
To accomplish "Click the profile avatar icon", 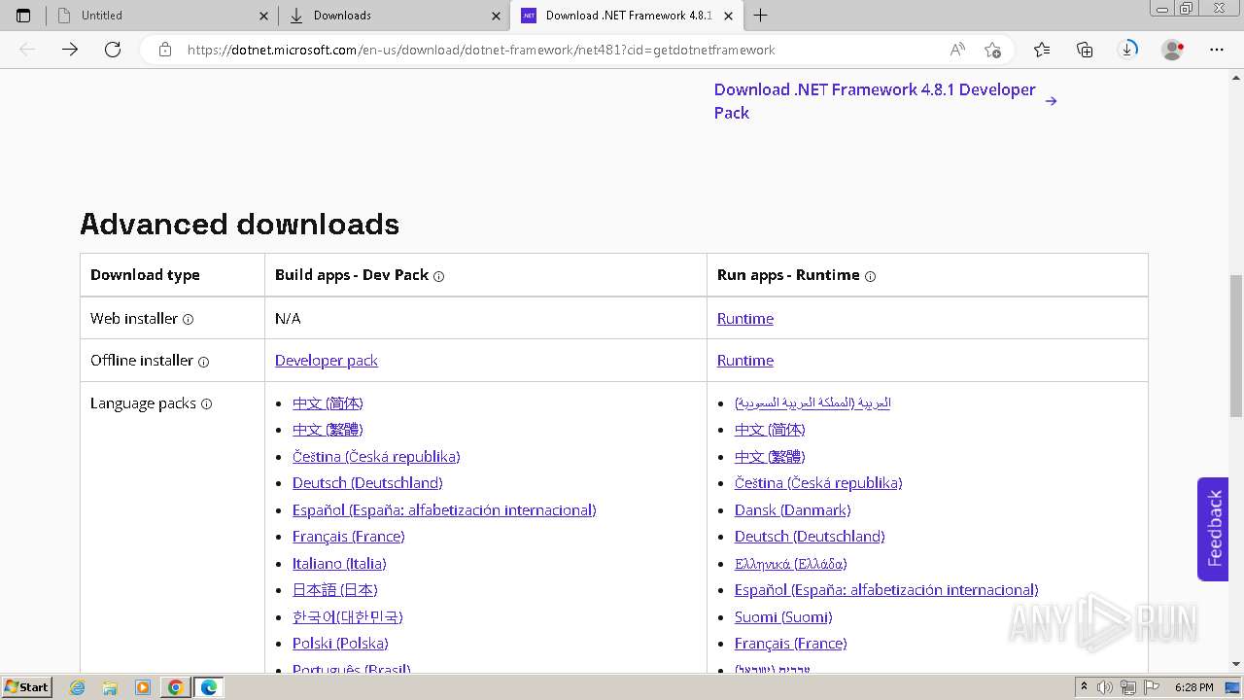I will 1173,50.
